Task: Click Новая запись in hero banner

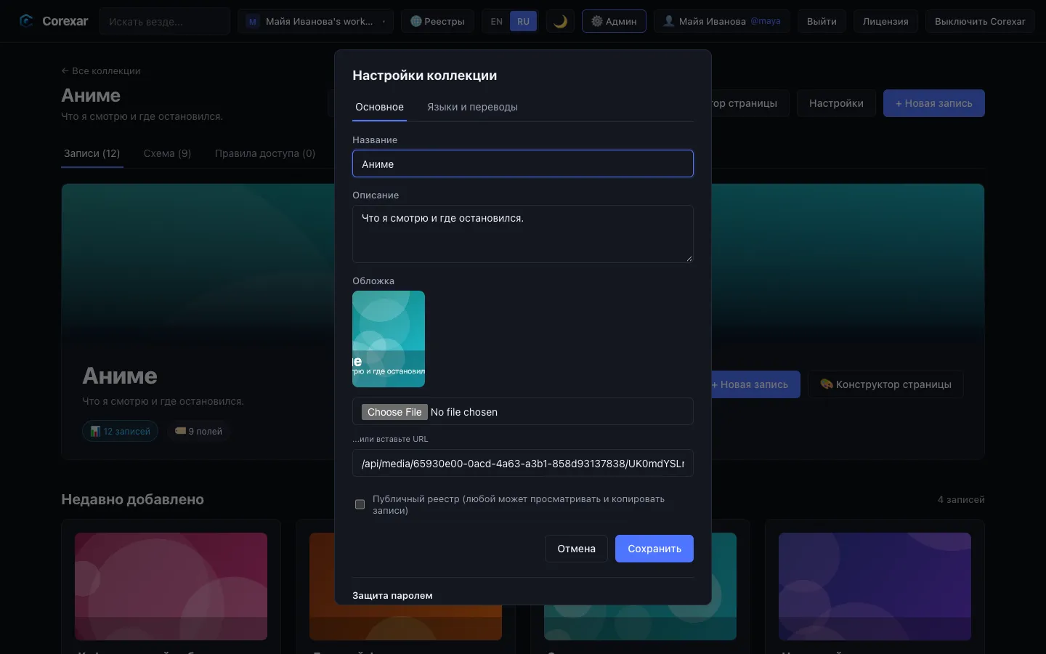Action: (755, 384)
